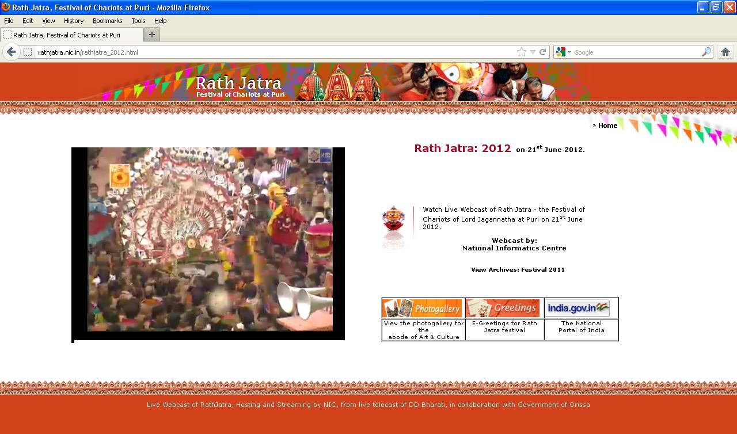This screenshot has width=737, height=434.
Task: Open the india.gov.in banner image
Action: pyautogui.click(x=578, y=308)
